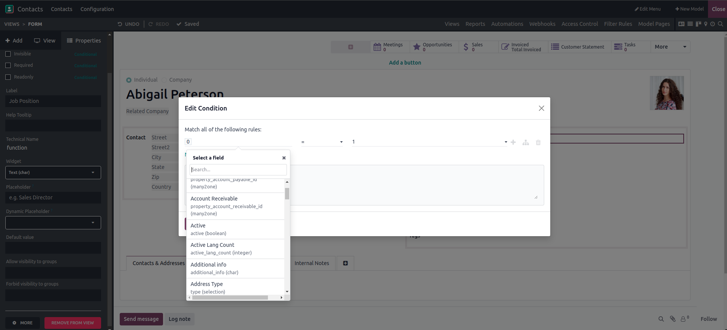Click the Redo button
Viewport: 727px width, 330px height.
pos(158,24)
